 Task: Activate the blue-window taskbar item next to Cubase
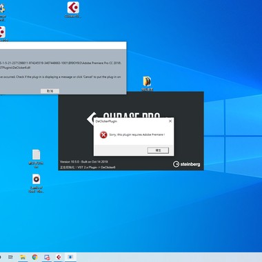(70, 257)
